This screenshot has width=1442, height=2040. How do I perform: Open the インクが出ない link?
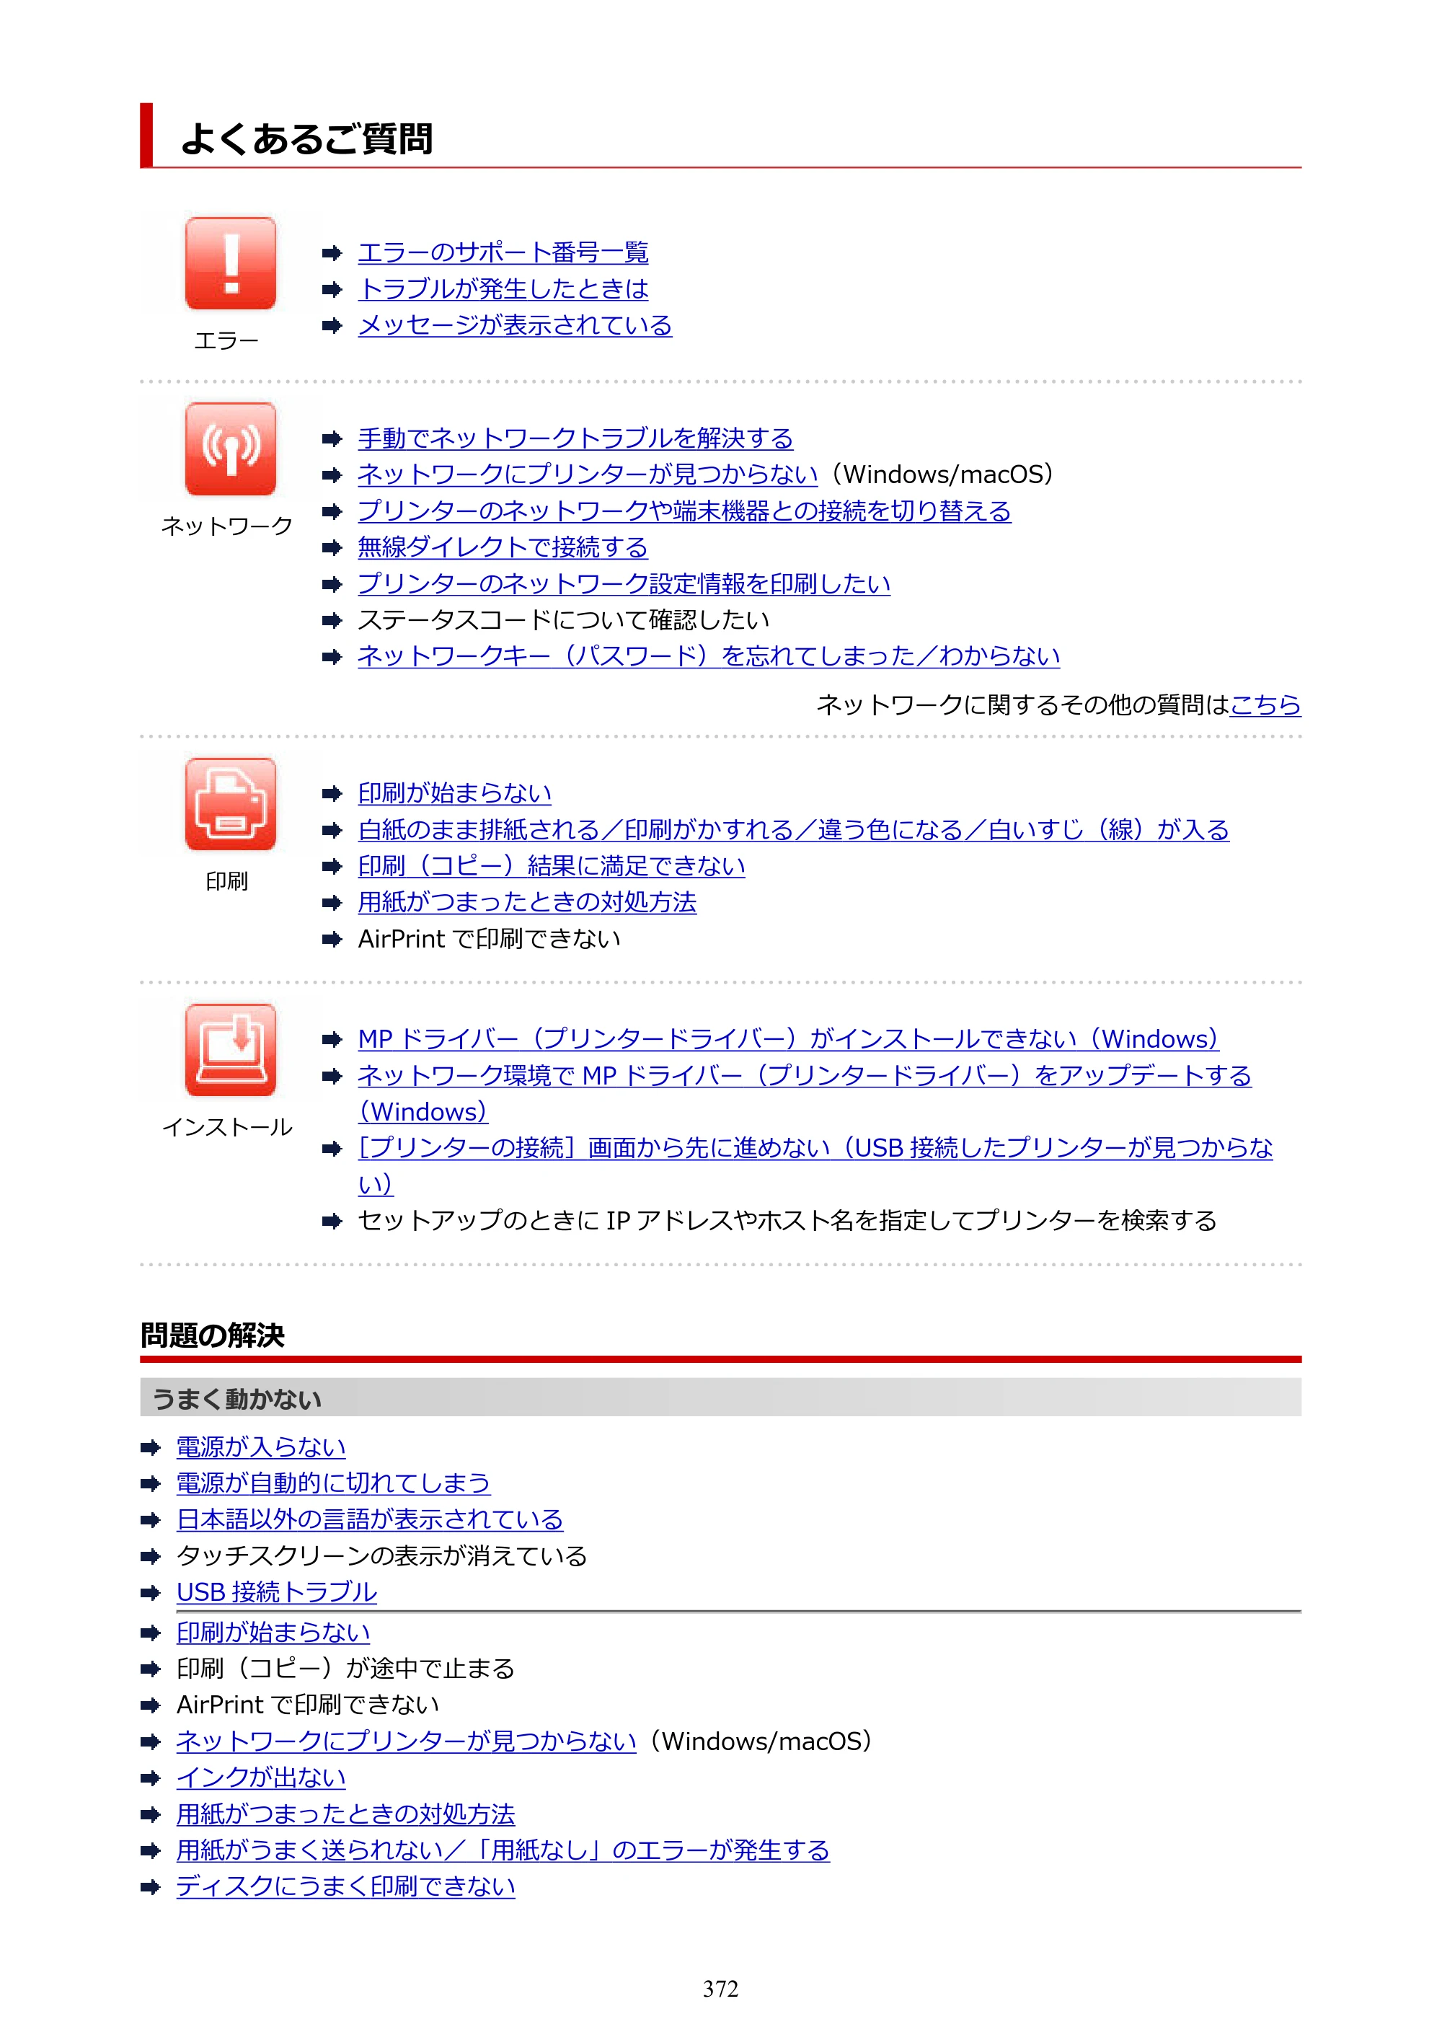coord(260,1778)
